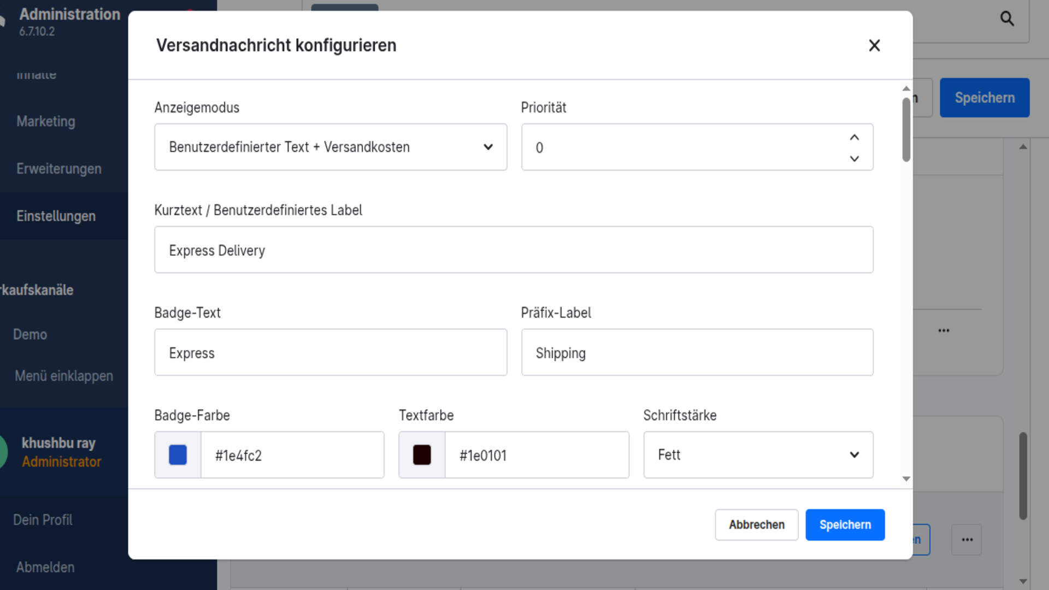Click the khushbu ray user name
The height and width of the screenshot is (590, 1049).
point(58,442)
